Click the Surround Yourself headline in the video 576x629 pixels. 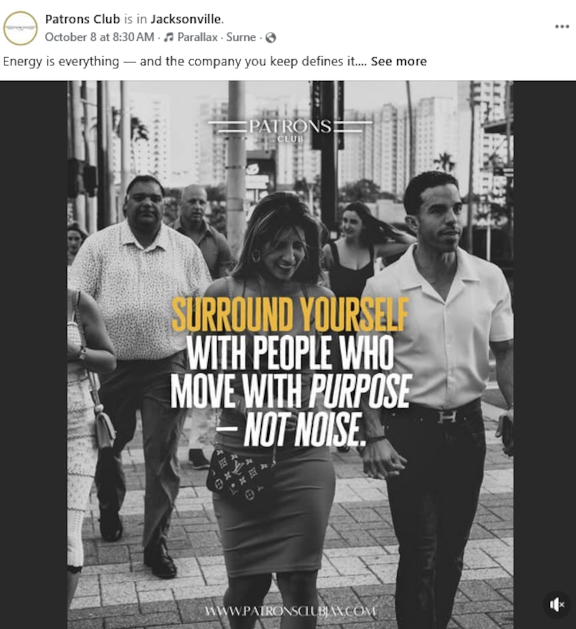click(x=290, y=315)
